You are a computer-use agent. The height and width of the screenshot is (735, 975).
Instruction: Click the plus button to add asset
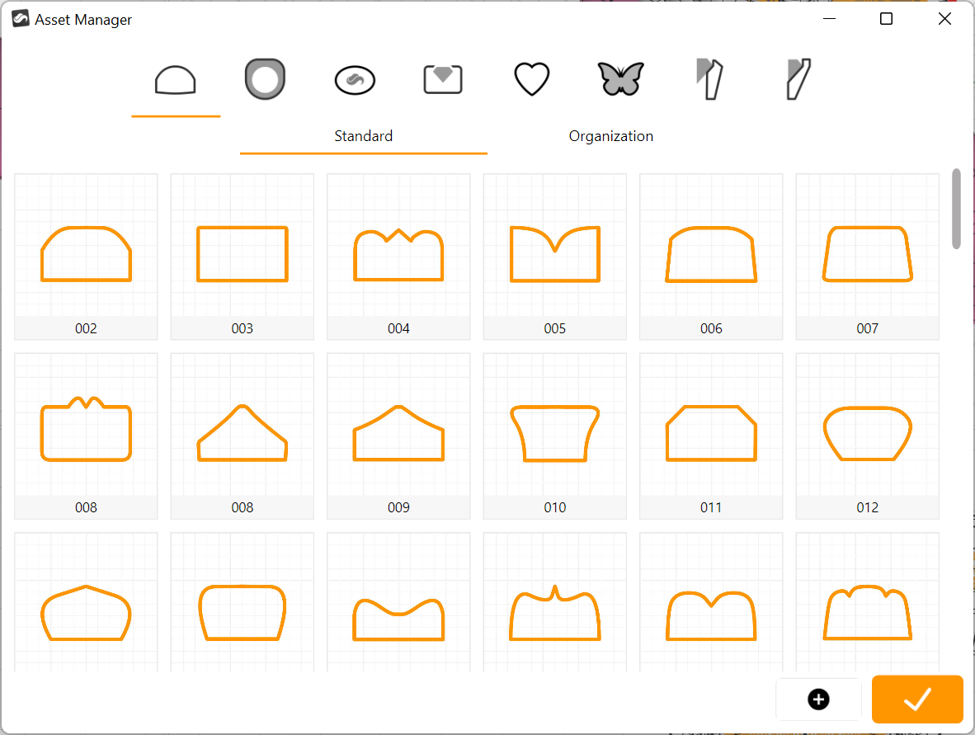818,700
